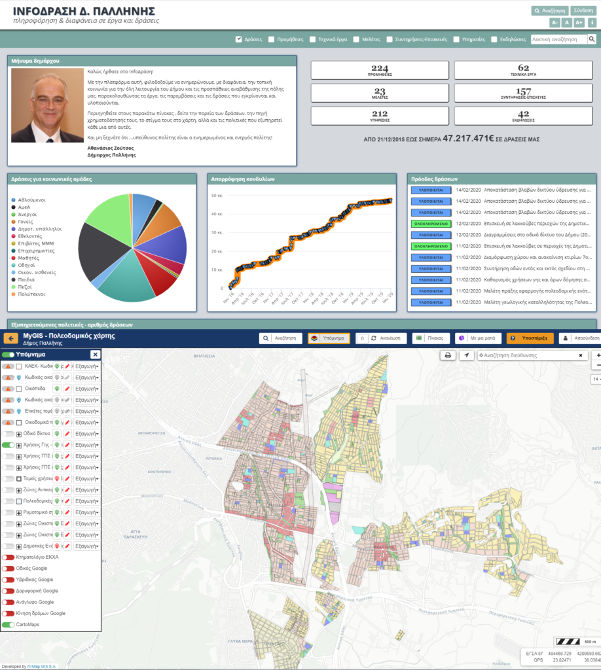Click the Αναζήτηση διεύθυνσης address search field
Viewport: 601px width, 670px height.
[528, 355]
